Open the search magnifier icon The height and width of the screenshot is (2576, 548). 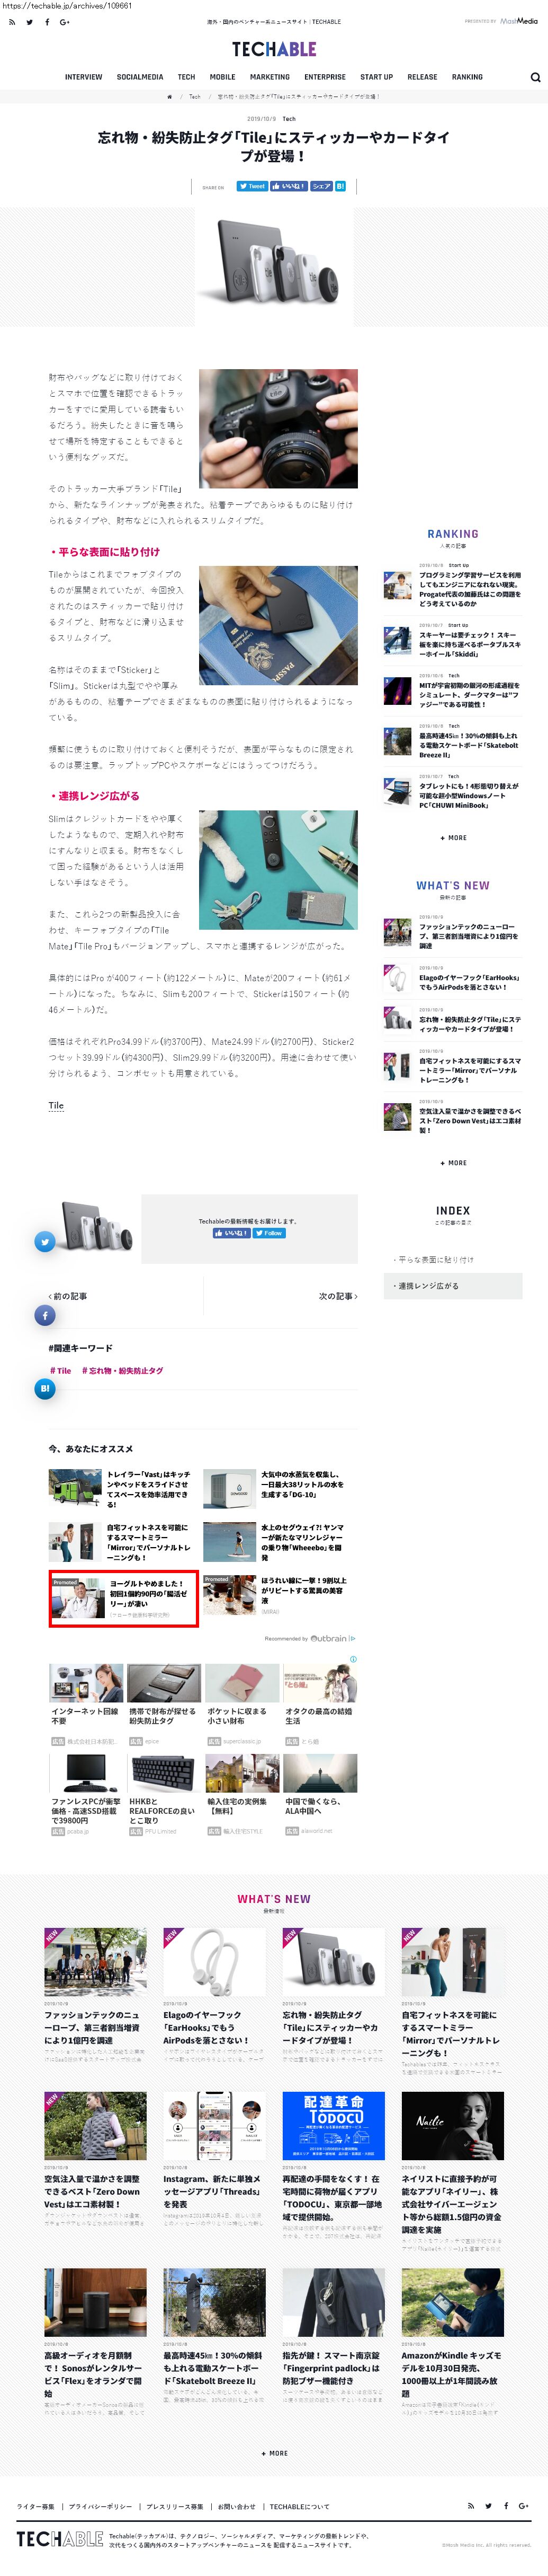tap(535, 77)
